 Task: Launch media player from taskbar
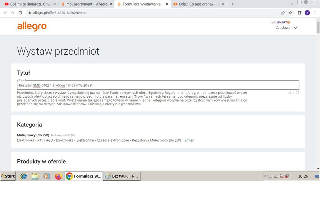pos(46,176)
